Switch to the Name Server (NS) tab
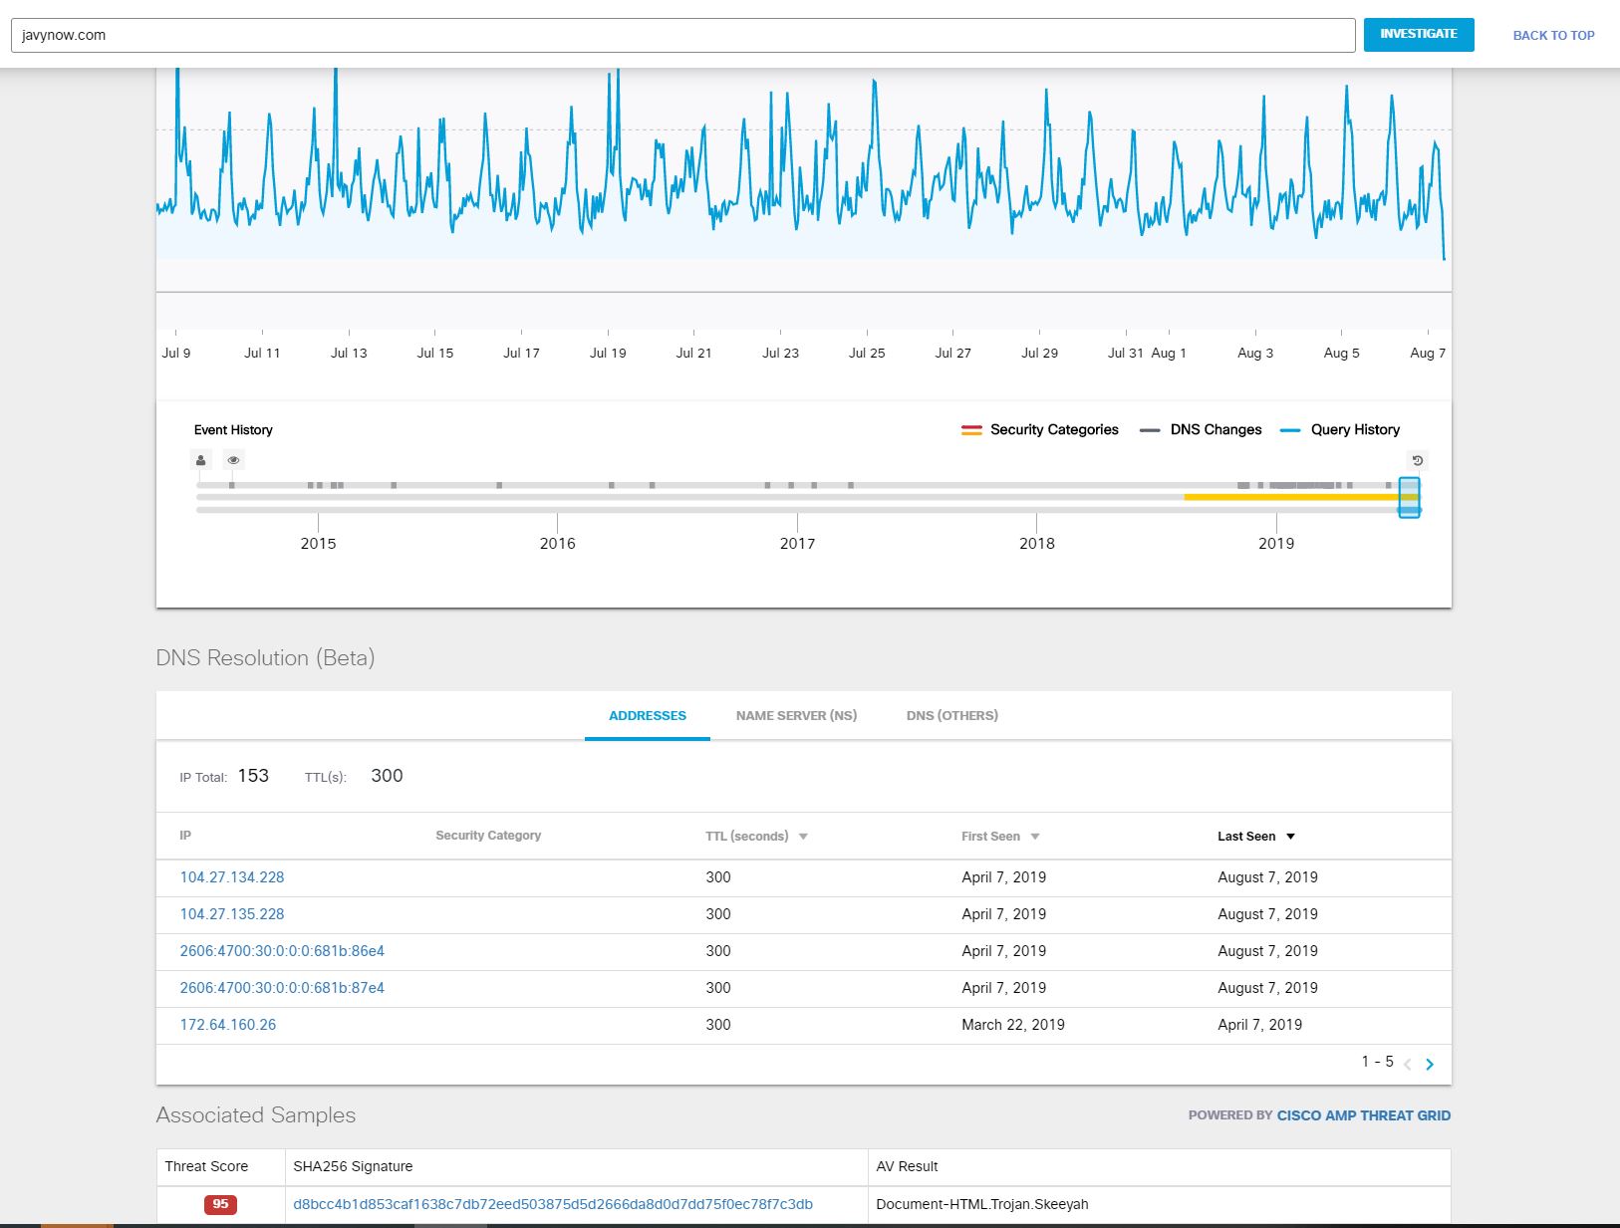Viewport: 1620px width, 1228px height. (796, 715)
